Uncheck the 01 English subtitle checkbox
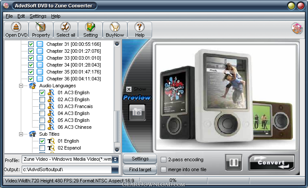 [42, 141]
